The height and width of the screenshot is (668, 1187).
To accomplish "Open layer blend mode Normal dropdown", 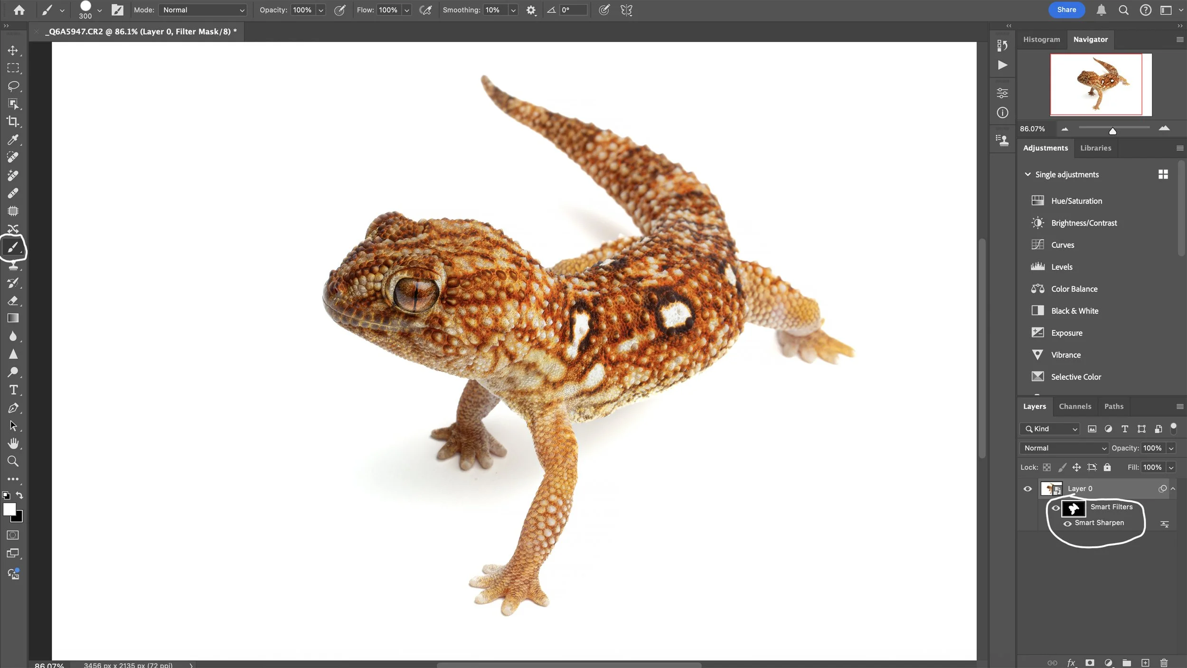I will [x=1064, y=448].
